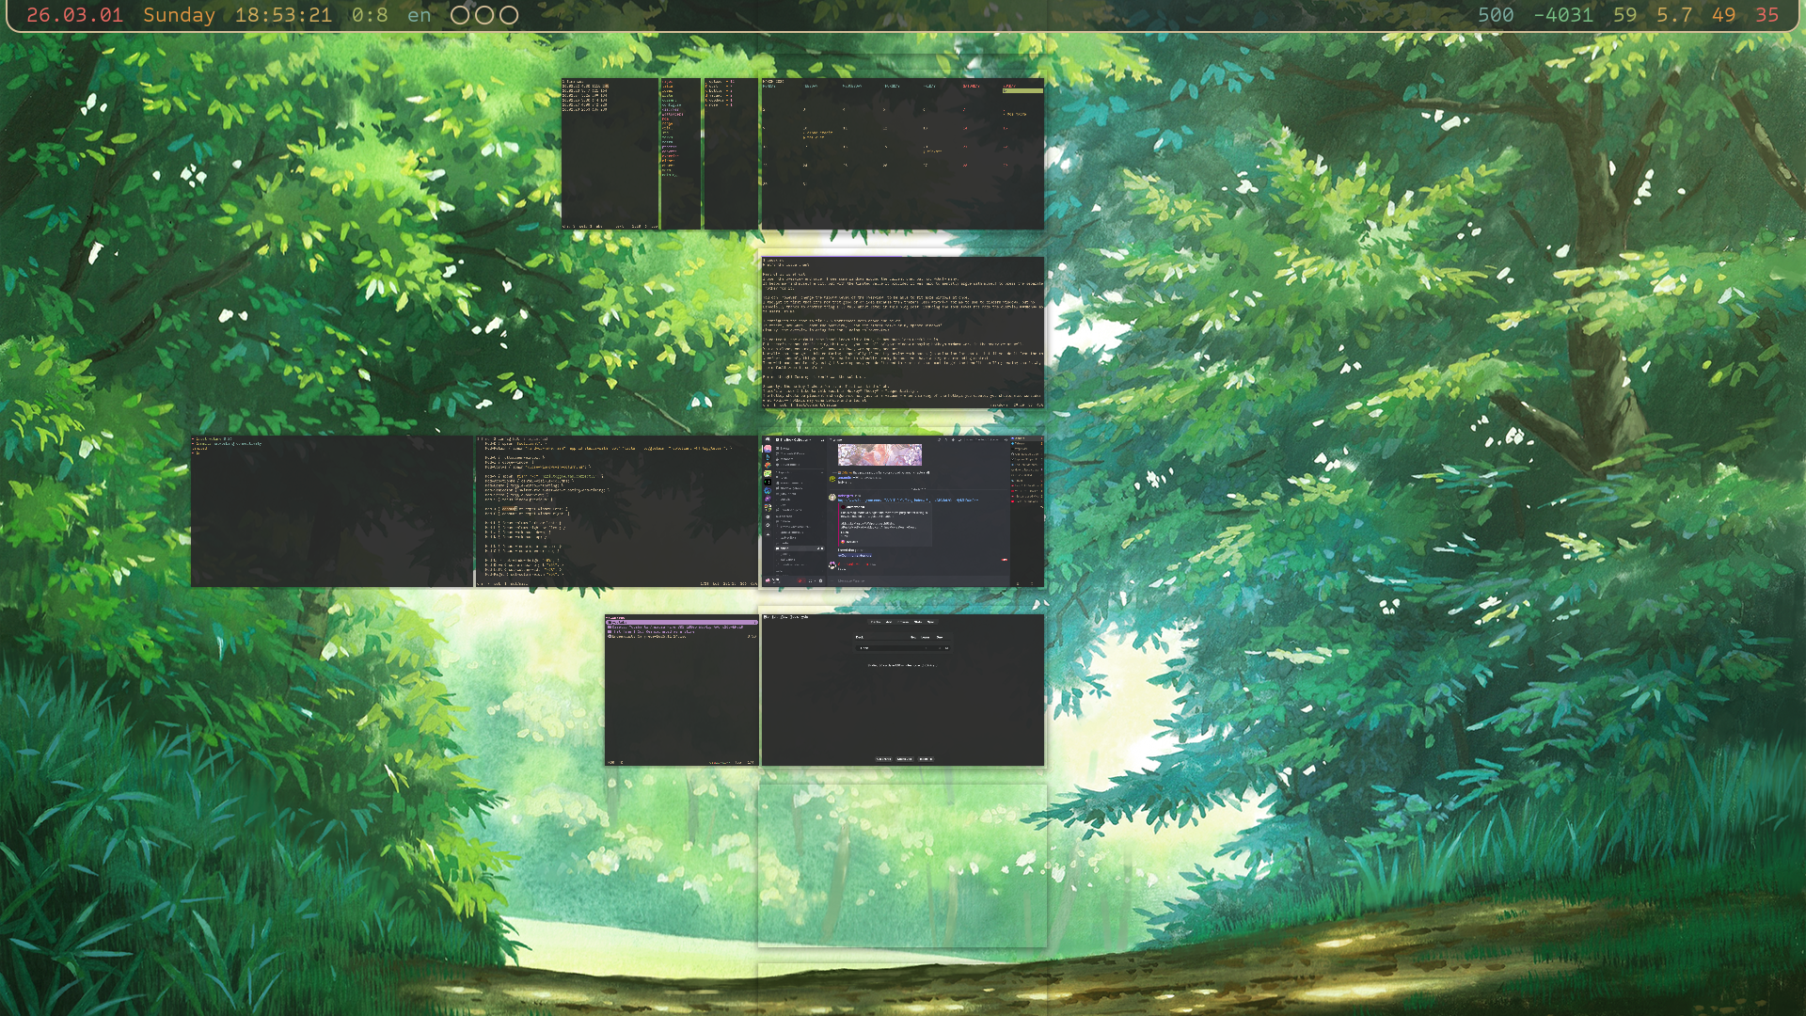Click the red muted microphone icon in Discord
This screenshot has height=1016, width=1806.
point(800,580)
